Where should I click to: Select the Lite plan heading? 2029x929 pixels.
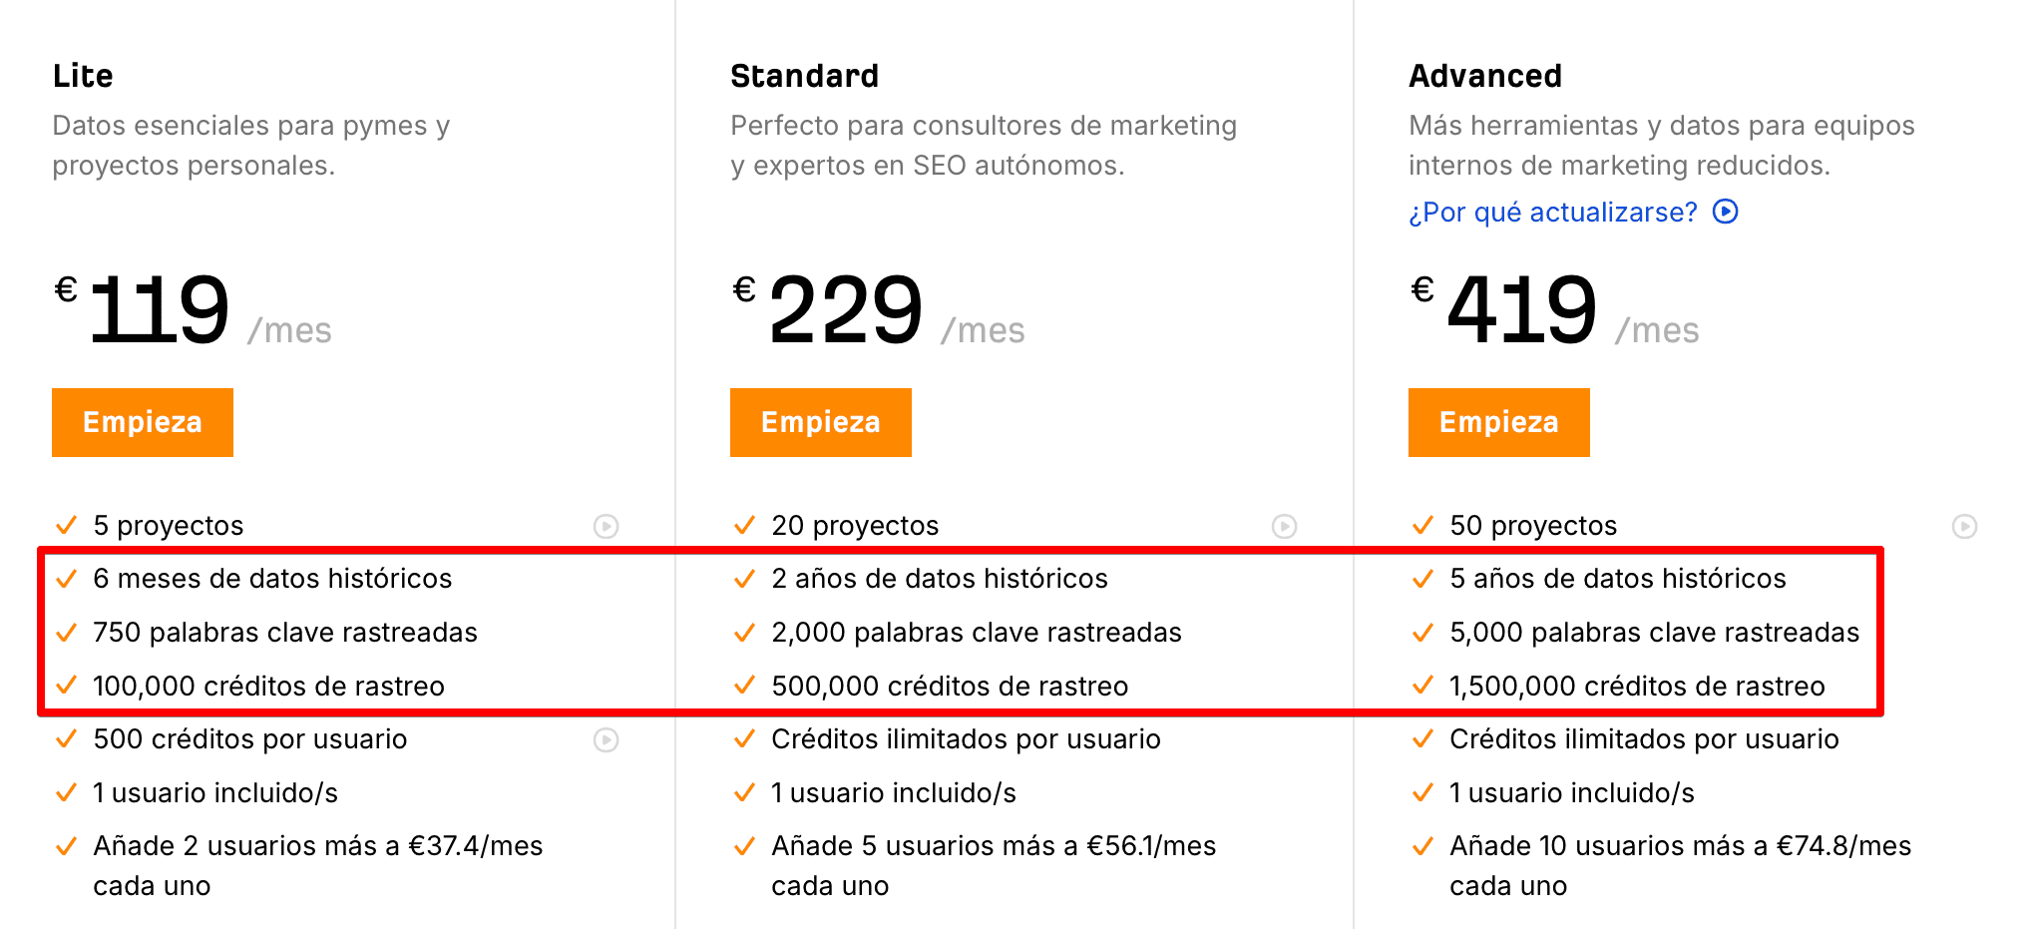pyautogui.click(x=83, y=76)
